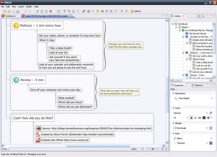Screen dimensions: 217x157
Task: Click the number 2 marker on Refocus topic
Action: pyautogui.click(x=16, y=26)
